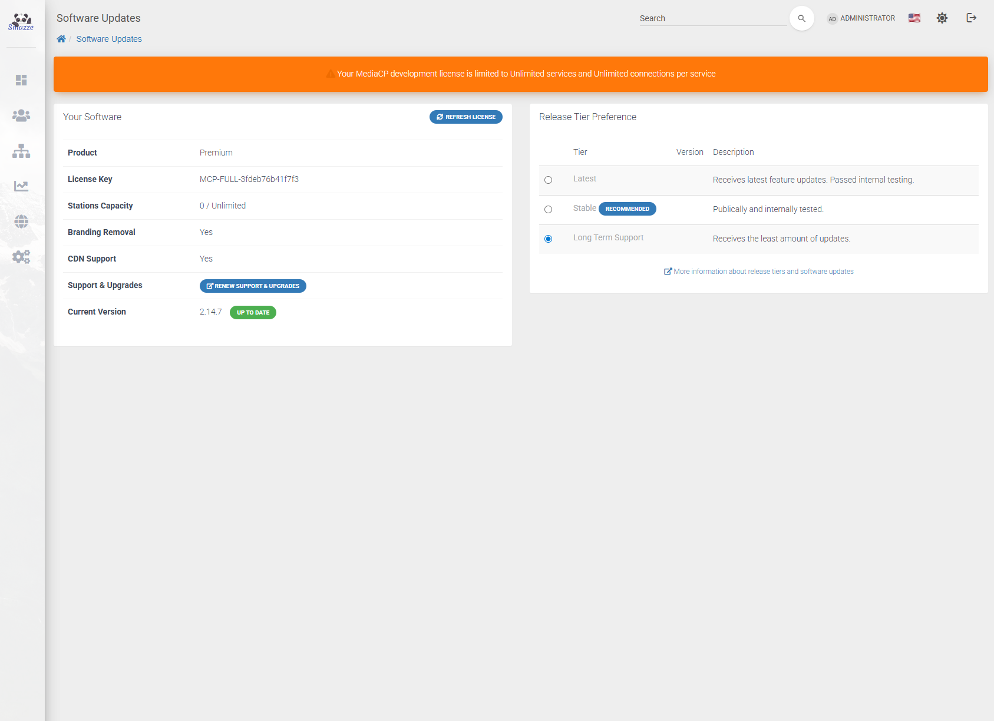
Task: Open the Dashboard sidebar icon
Action: point(21,80)
